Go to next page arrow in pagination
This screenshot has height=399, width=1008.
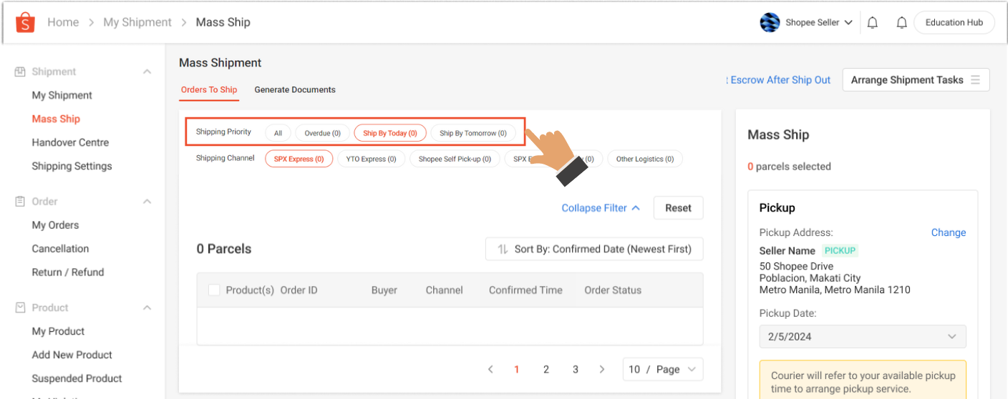click(x=601, y=370)
